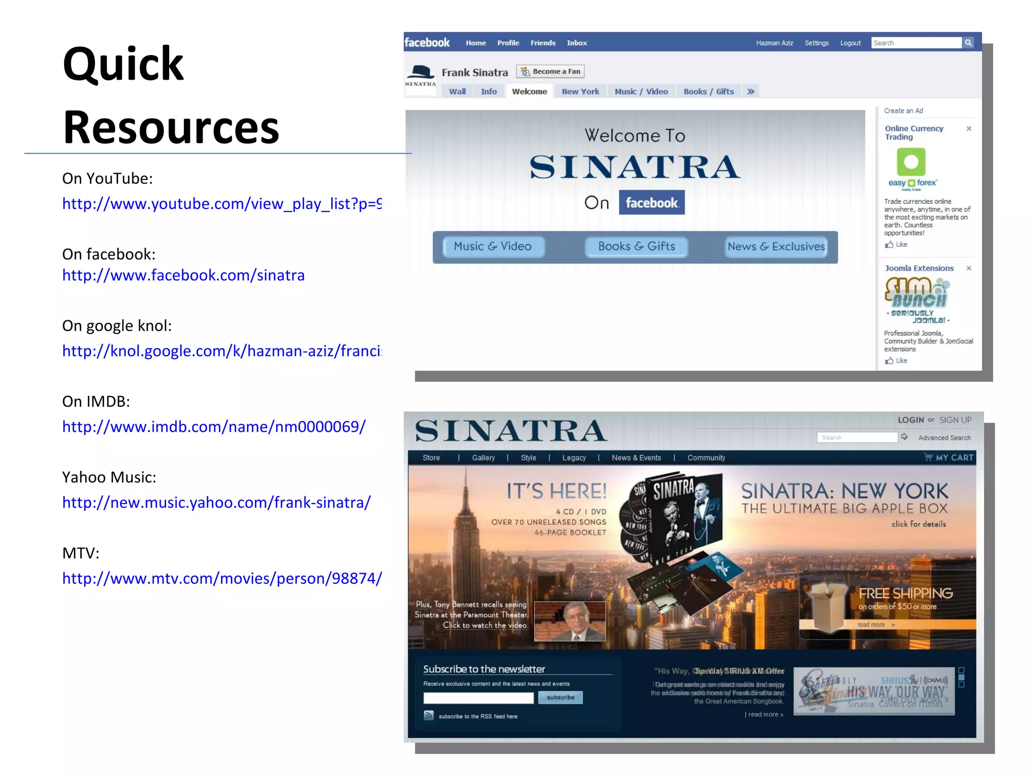
Task: Click the facebook badge in the welcome banner
Action: click(652, 202)
